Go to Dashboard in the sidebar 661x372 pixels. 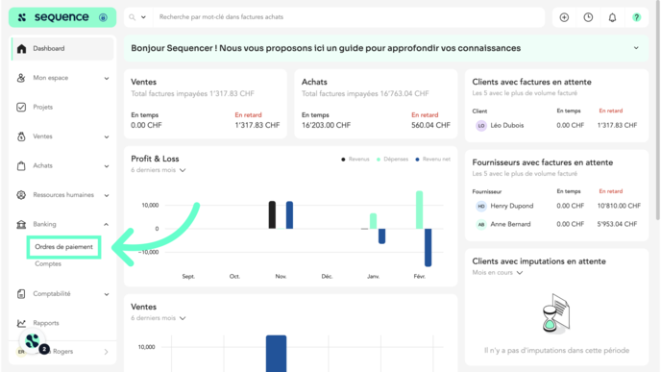tap(62, 48)
